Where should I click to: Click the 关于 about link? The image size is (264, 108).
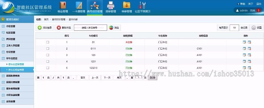coord(251,4)
